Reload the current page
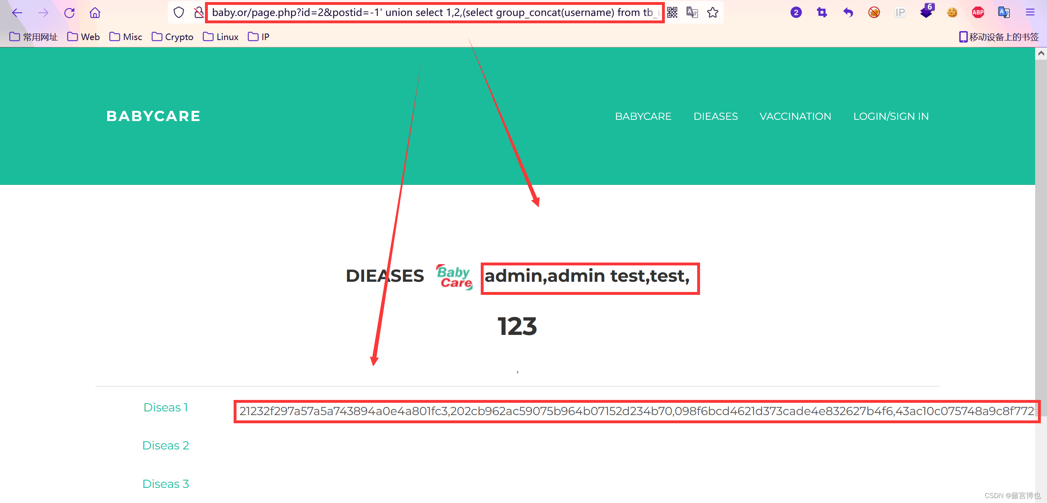This screenshot has width=1047, height=503. tap(69, 13)
